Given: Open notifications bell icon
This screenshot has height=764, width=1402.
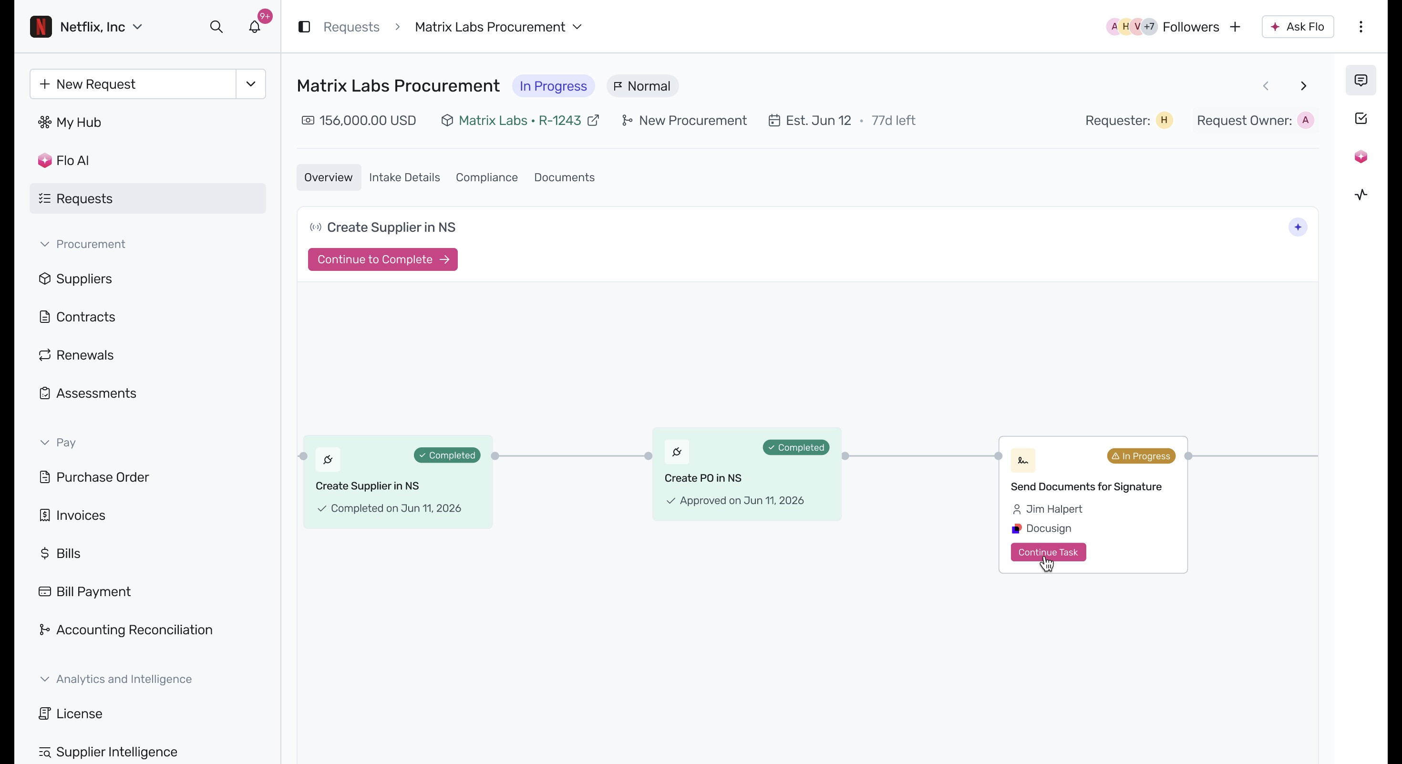Looking at the screenshot, I should click(x=255, y=27).
